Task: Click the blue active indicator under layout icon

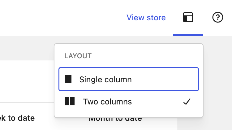Action: coord(188,35)
